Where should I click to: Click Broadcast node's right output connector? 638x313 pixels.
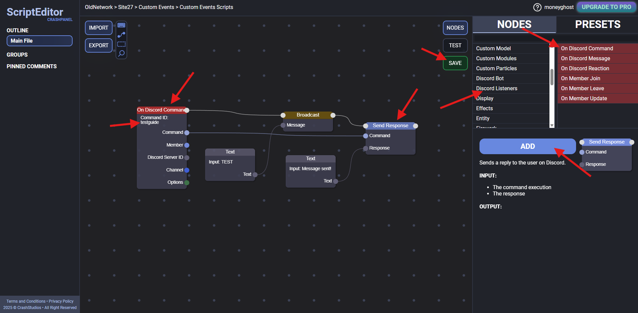click(333, 115)
